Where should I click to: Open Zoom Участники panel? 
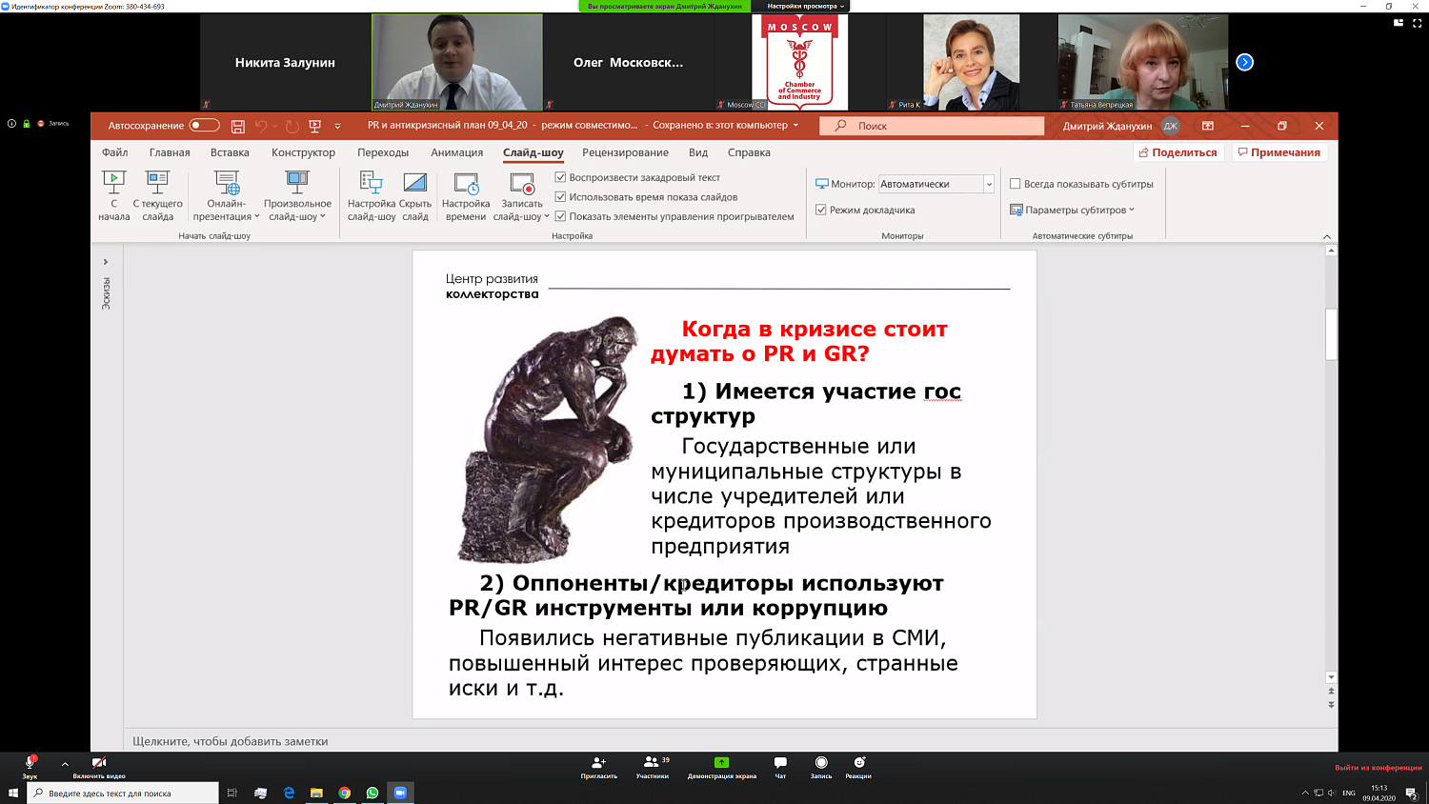(654, 767)
